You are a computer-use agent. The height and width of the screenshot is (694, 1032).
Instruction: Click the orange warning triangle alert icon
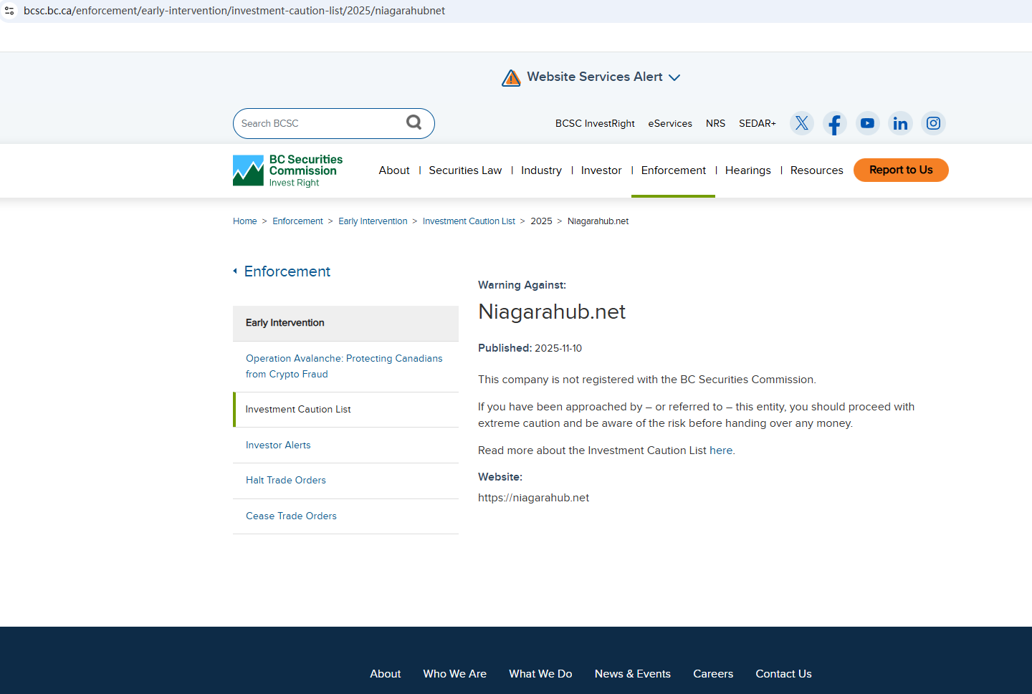click(511, 77)
